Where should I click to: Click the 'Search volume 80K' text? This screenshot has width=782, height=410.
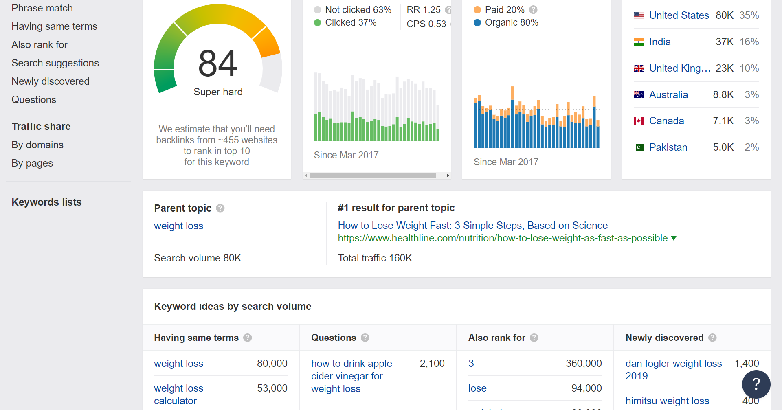[198, 258]
